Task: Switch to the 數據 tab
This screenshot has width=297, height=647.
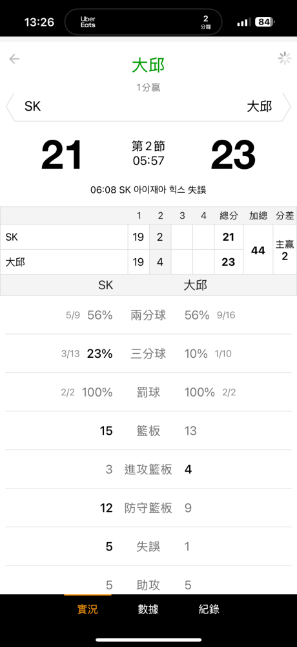Action: (x=148, y=609)
